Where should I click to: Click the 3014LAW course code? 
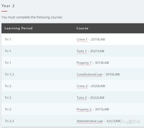102,63
